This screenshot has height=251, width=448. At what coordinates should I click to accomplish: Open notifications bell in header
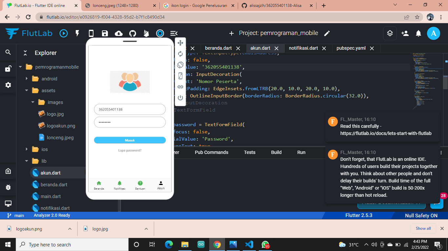418,33
